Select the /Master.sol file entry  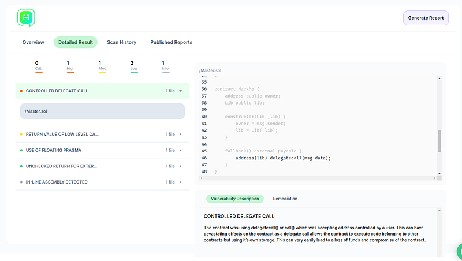pos(102,111)
